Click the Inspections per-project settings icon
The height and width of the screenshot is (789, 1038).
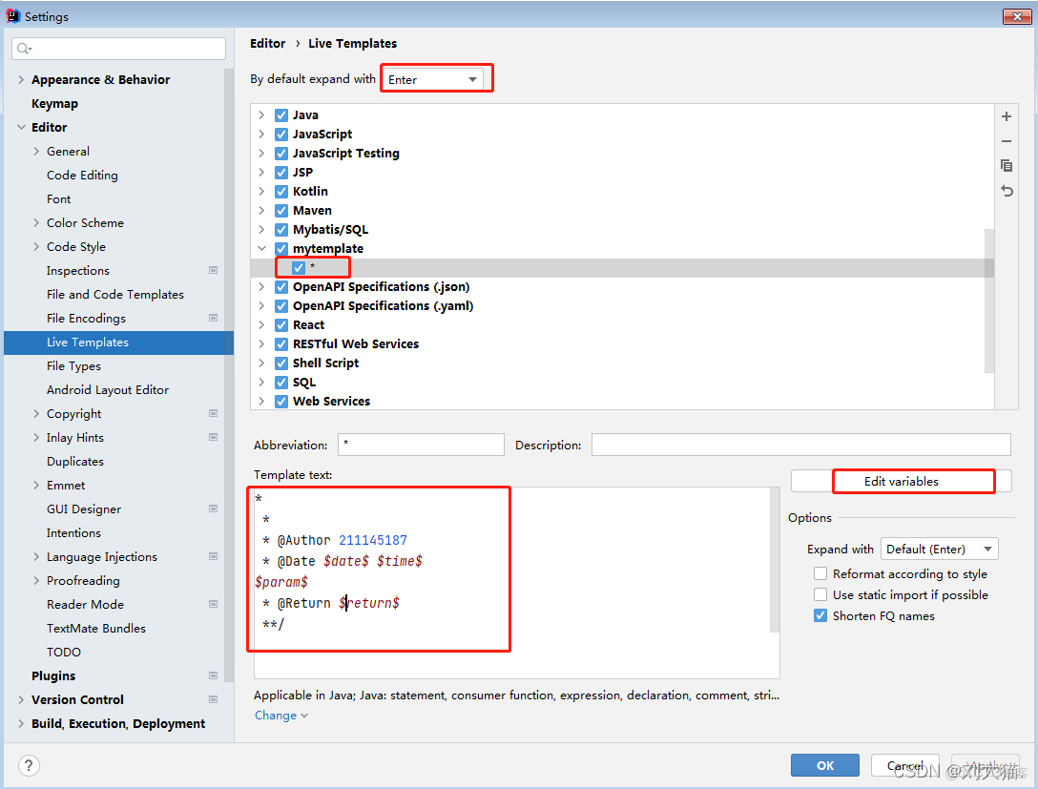[x=213, y=271]
